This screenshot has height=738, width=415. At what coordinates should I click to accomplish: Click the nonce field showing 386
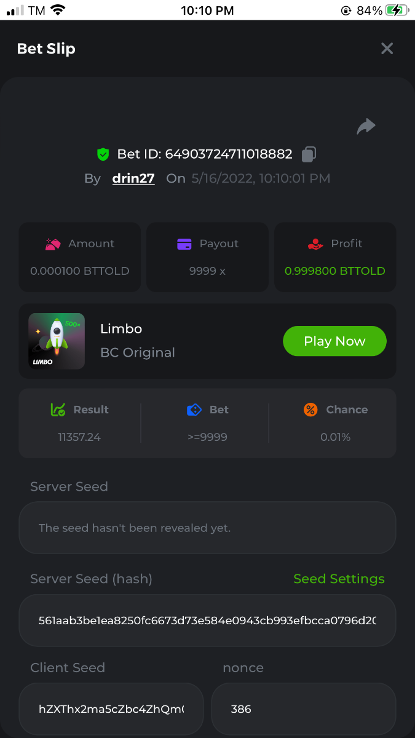tap(303, 709)
